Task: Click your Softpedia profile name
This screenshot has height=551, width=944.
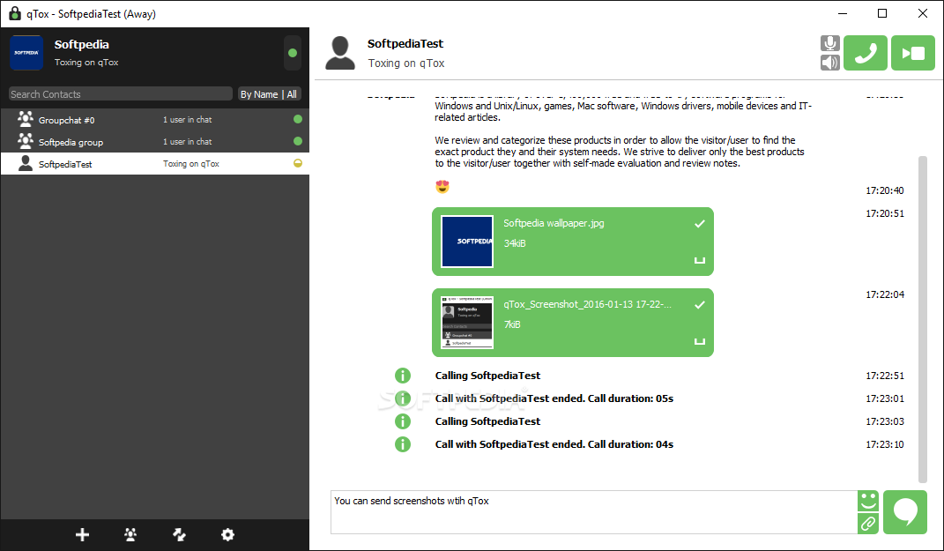Action: tap(82, 45)
